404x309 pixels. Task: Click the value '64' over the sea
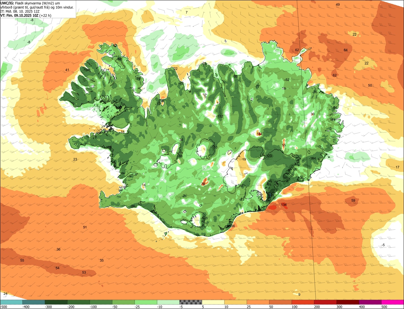346,50
